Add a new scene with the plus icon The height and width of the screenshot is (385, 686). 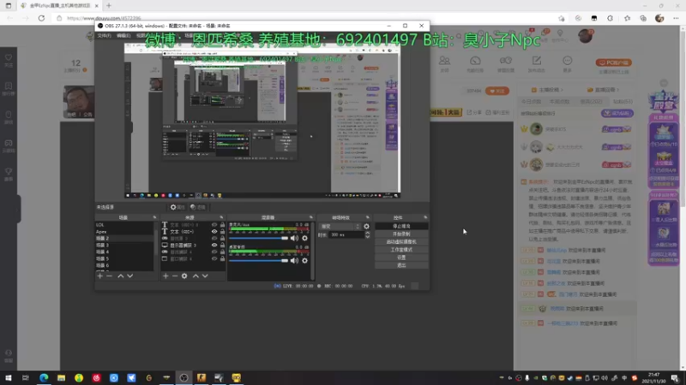[99, 275]
